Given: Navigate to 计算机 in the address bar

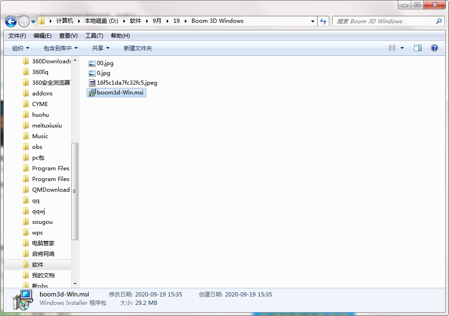Looking at the screenshot, I should pos(64,21).
